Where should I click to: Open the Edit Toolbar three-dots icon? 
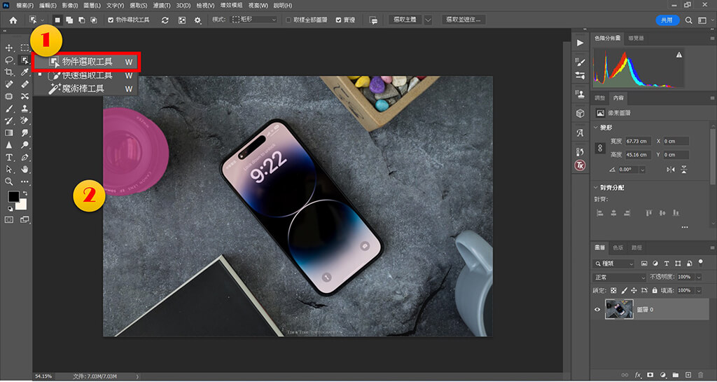click(x=25, y=182)
